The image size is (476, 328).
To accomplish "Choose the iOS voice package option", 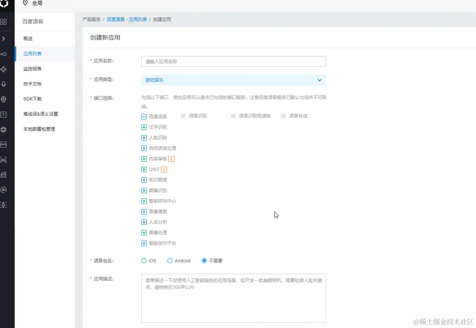I will [x=144, y=261].
